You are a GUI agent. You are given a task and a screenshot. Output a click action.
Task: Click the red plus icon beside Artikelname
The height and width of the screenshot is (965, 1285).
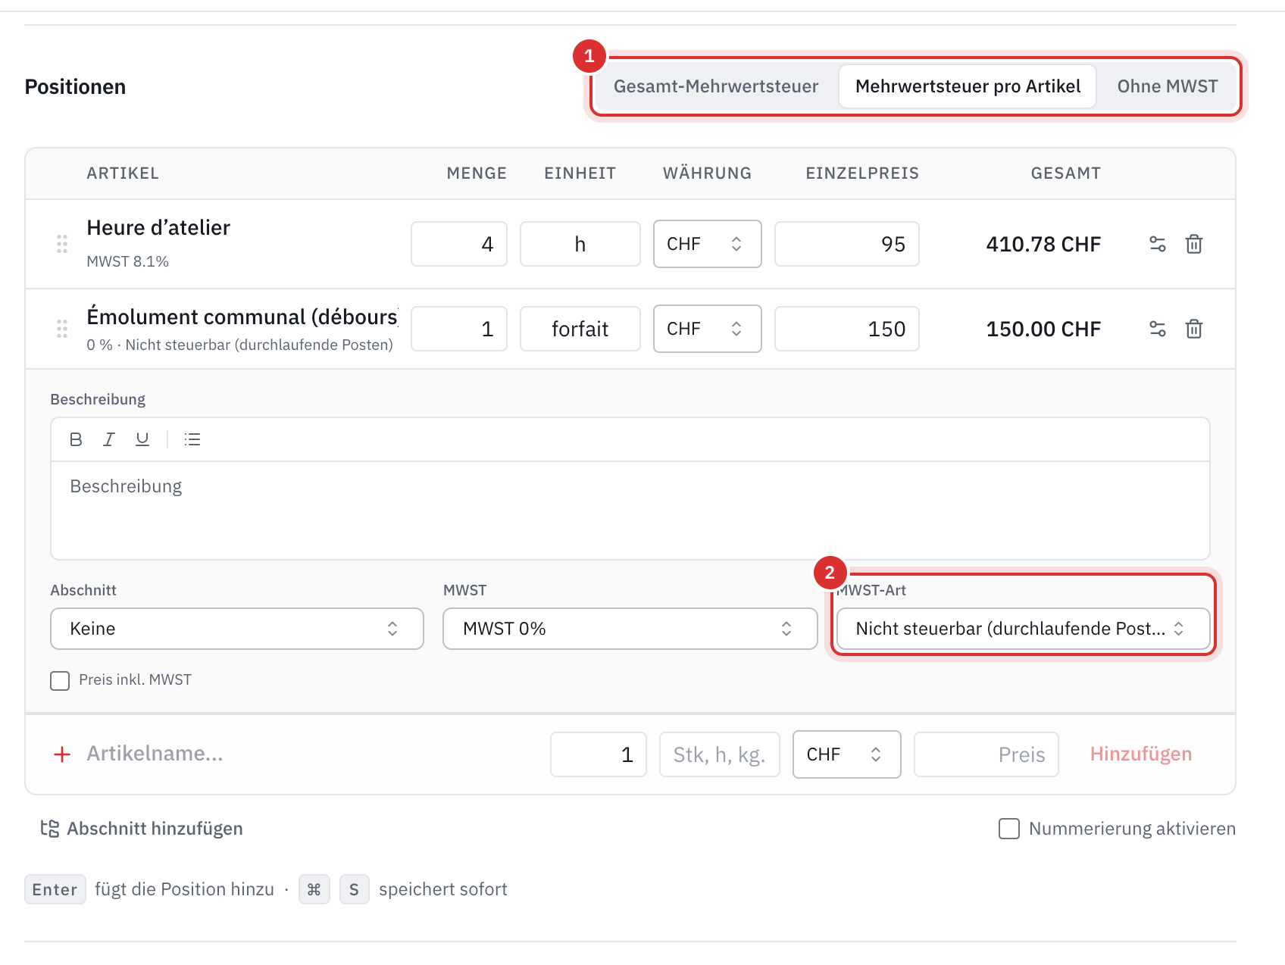click(62, 754)
